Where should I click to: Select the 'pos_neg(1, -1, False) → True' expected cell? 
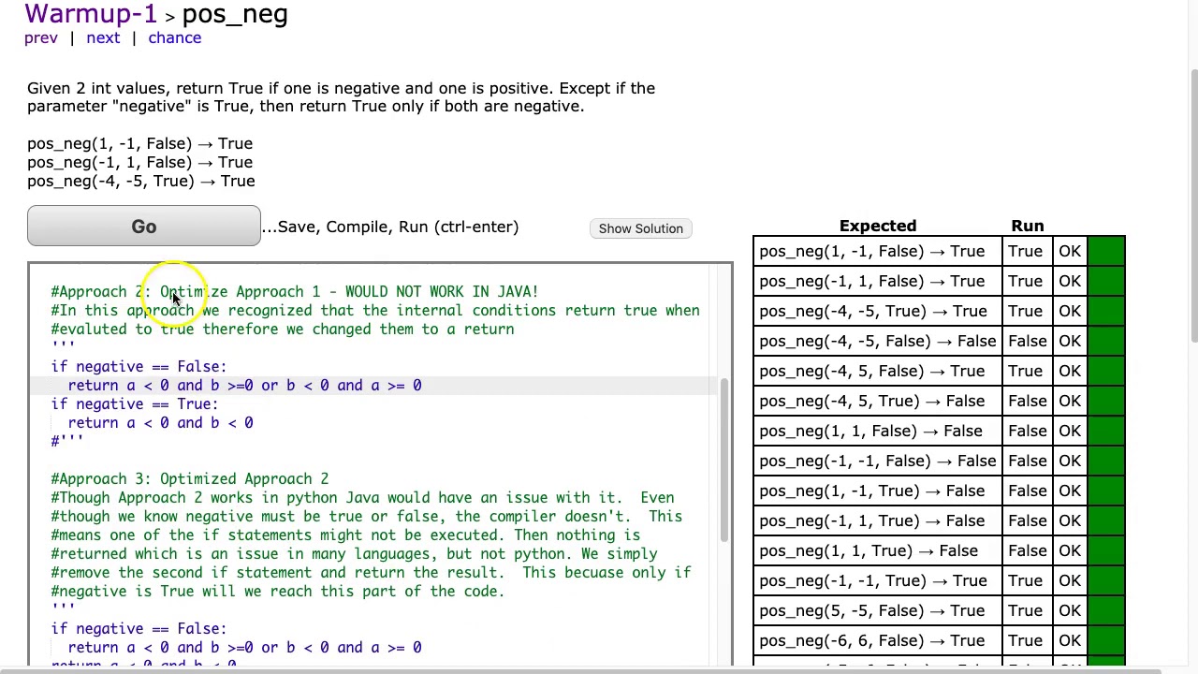877,251
